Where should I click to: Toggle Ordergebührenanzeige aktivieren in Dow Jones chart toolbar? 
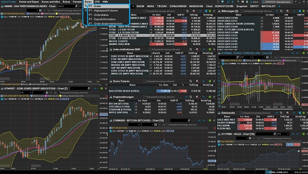pos(58,93)
